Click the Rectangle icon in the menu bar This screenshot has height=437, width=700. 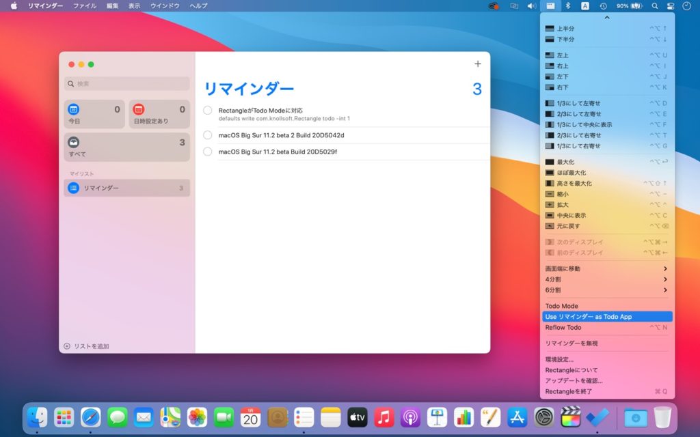pos(550,5)
